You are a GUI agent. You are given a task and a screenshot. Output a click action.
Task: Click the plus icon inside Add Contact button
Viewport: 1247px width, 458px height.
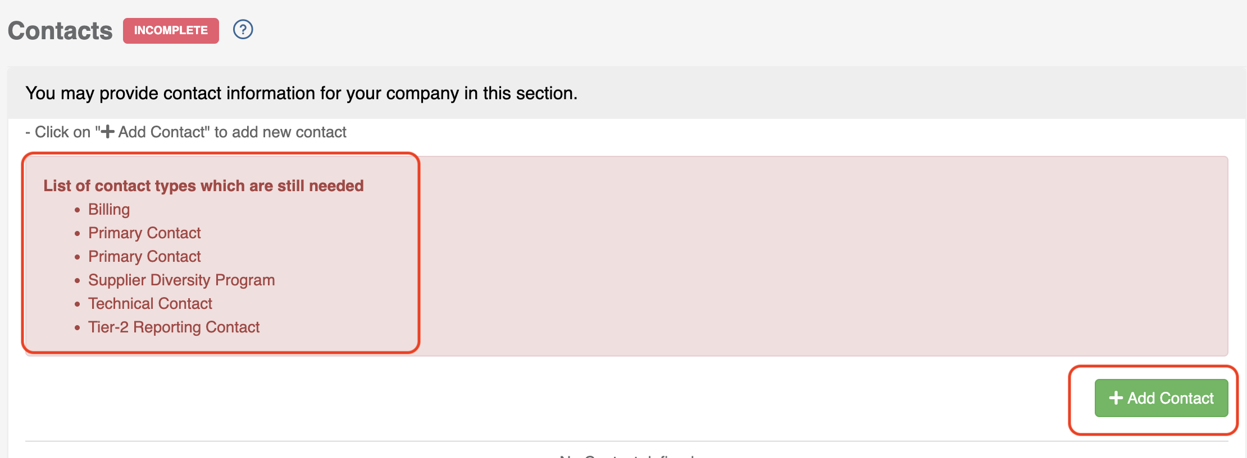[1116, 398]
